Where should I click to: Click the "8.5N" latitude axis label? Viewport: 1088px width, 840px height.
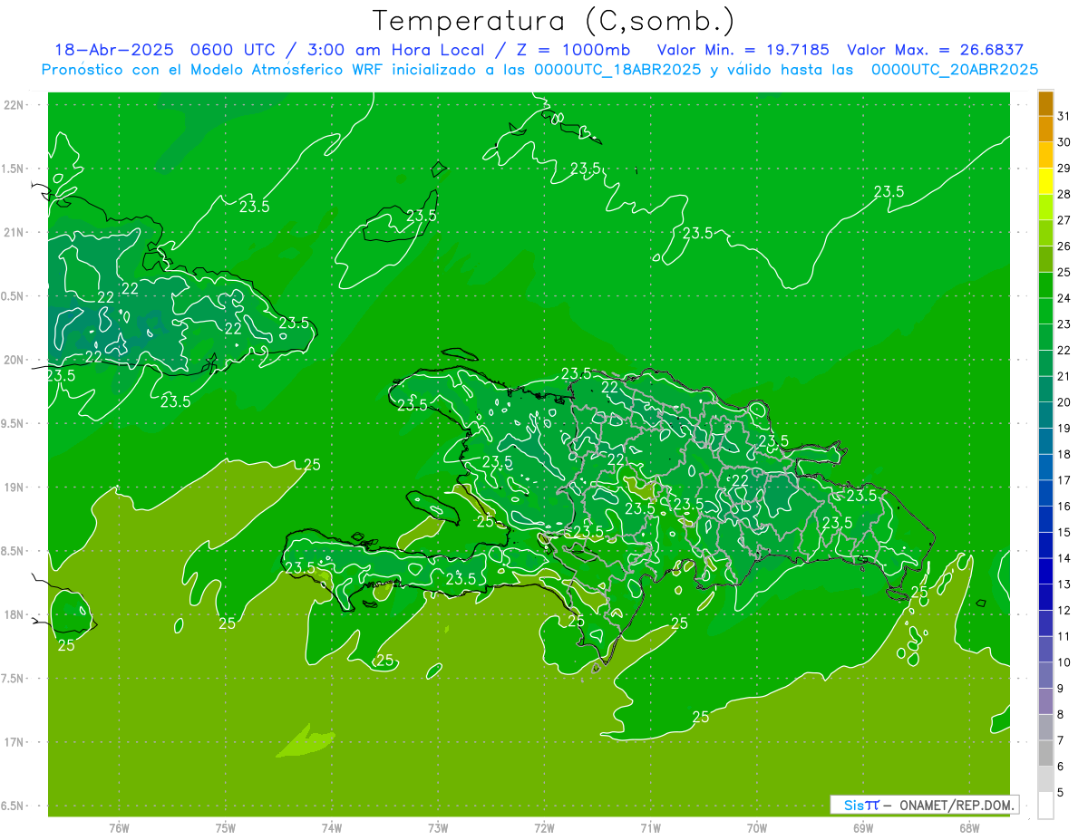click(14, 552)
